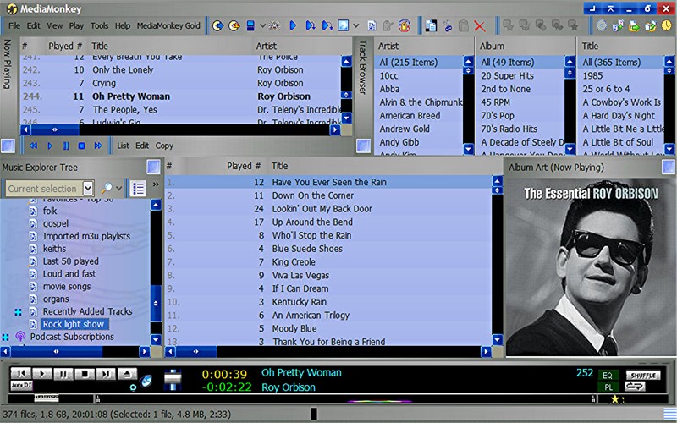Viewport: 677px width, 423px height.
Task: Open the dropdown arrow beside the device icon
Action: point(262,26)
